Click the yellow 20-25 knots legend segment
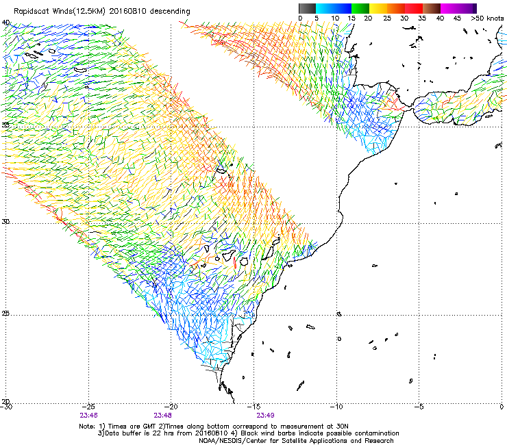The image size is (507, 445). pos(378,8)
